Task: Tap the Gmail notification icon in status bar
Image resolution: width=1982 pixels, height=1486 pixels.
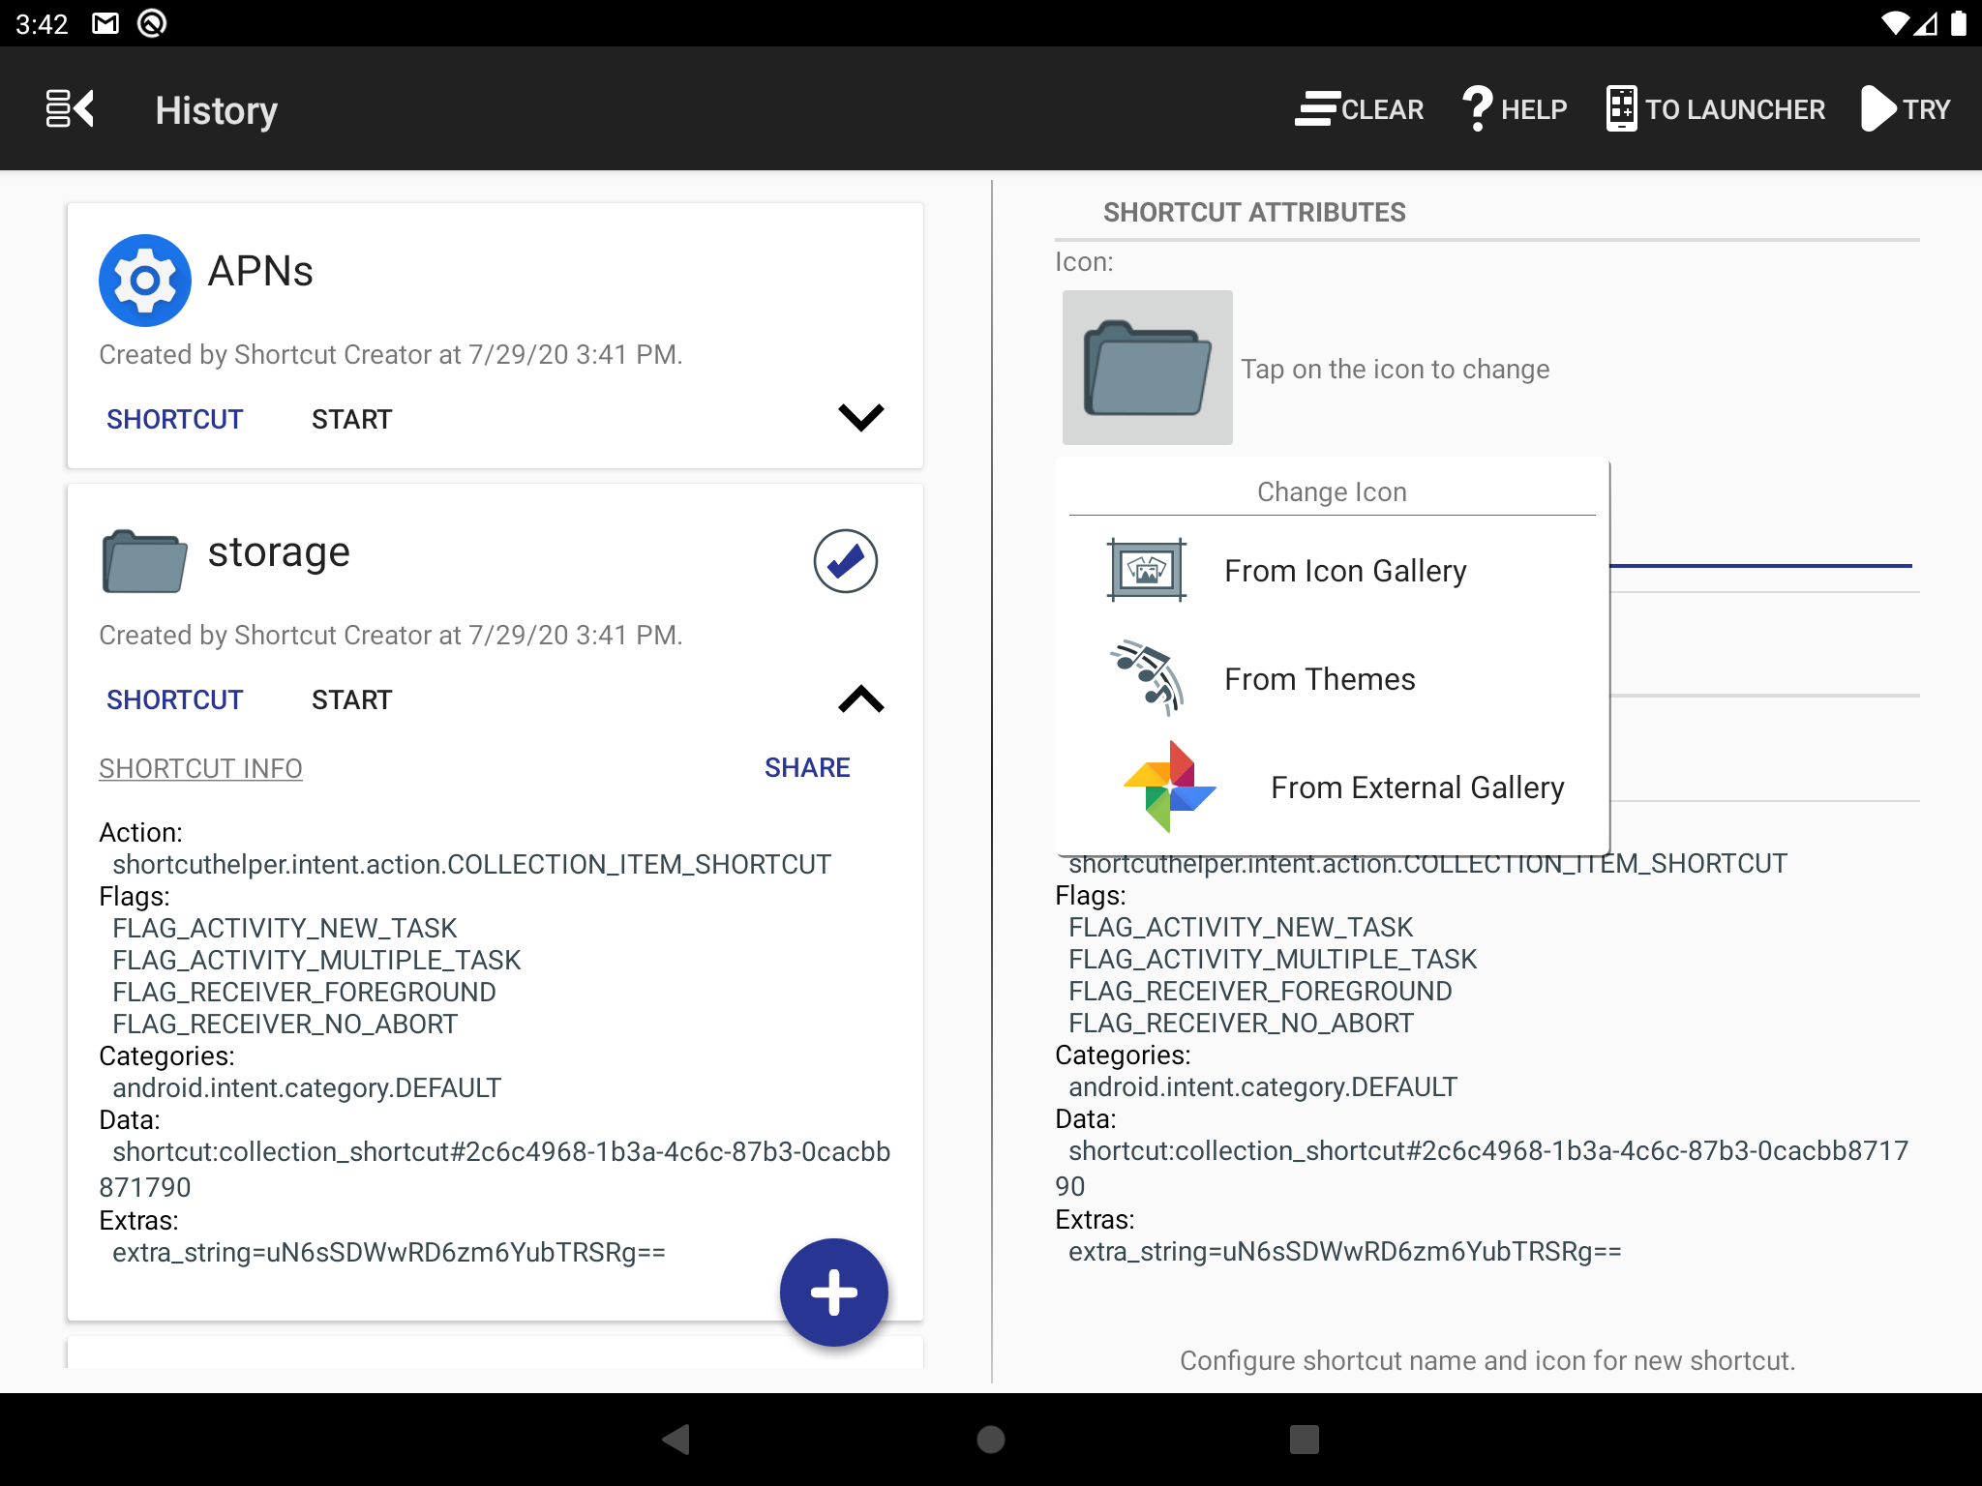Action: (105, 23)
